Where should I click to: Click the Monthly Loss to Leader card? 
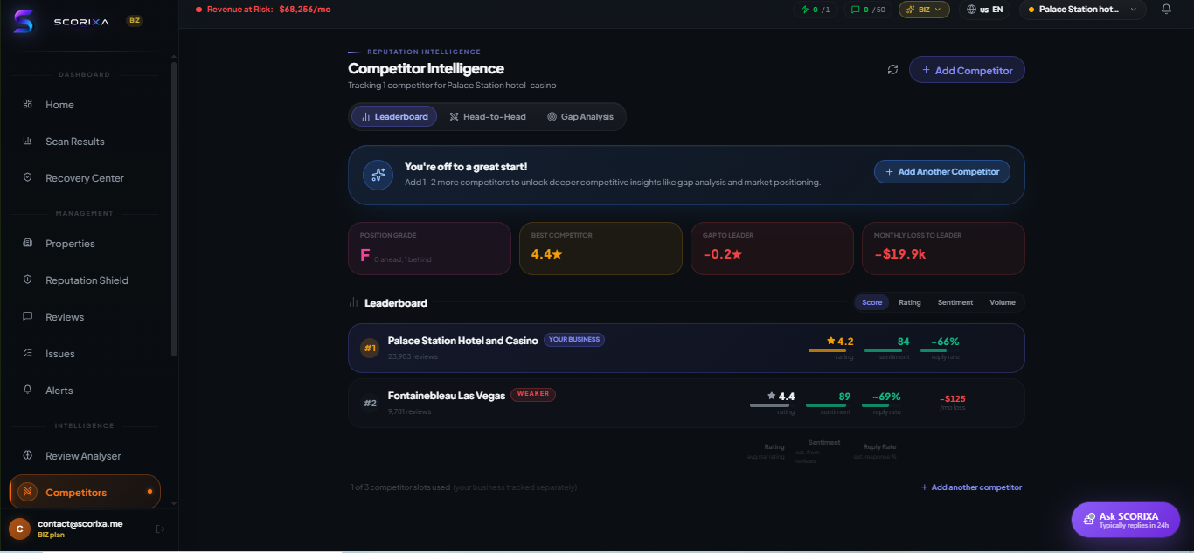(943, 248)
